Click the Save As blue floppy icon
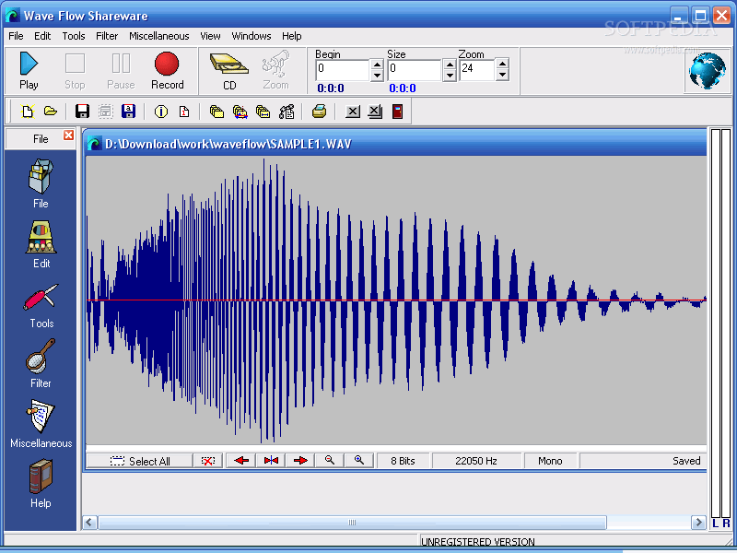This screenshot has height=553, width=737. 128,112
